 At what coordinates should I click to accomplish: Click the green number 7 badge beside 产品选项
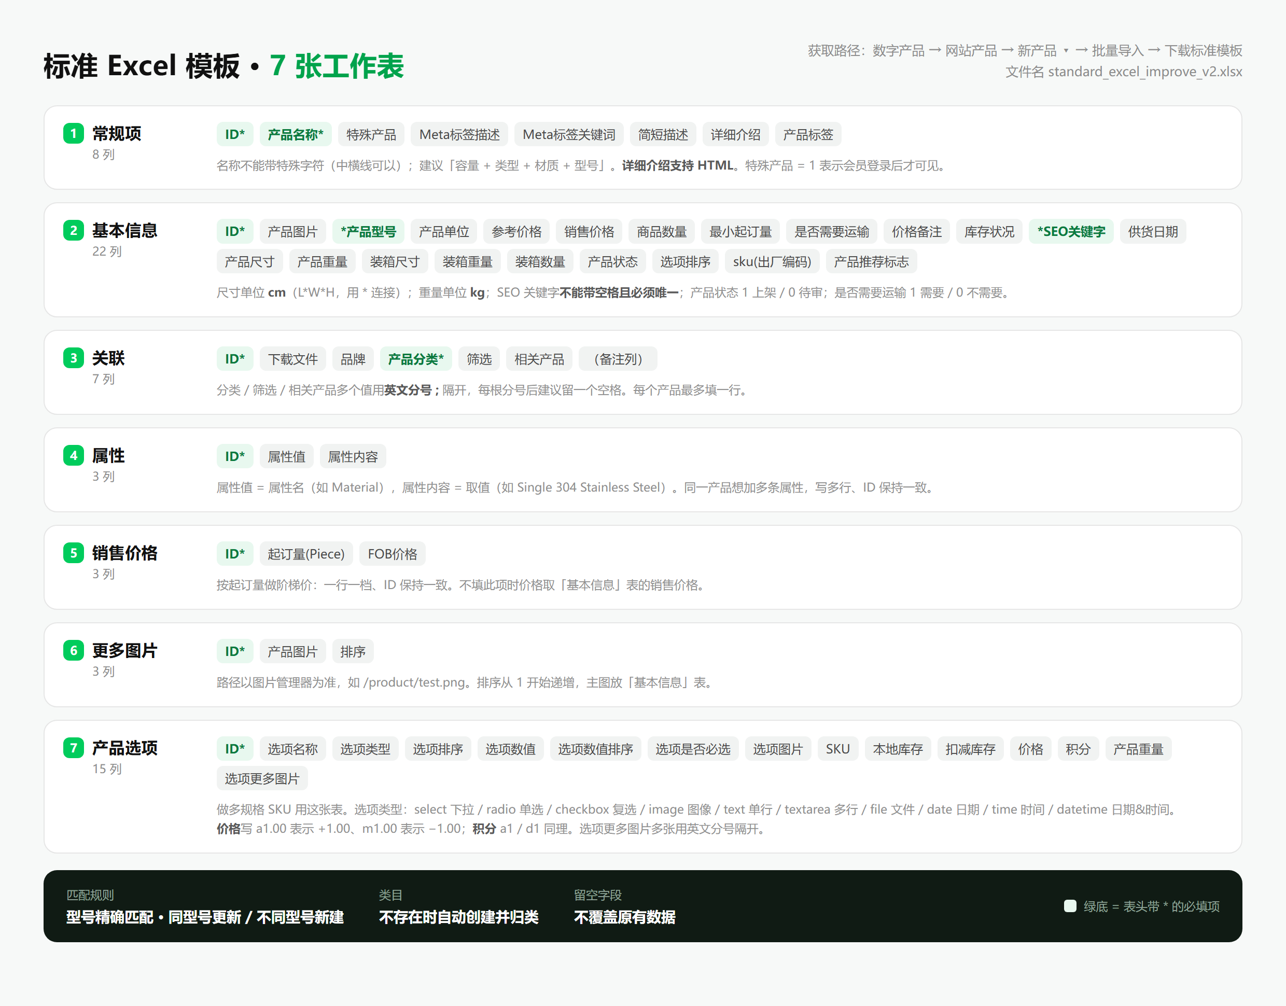74,748
